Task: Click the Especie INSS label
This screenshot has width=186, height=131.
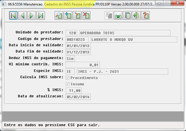Action: tap(48, 71)
